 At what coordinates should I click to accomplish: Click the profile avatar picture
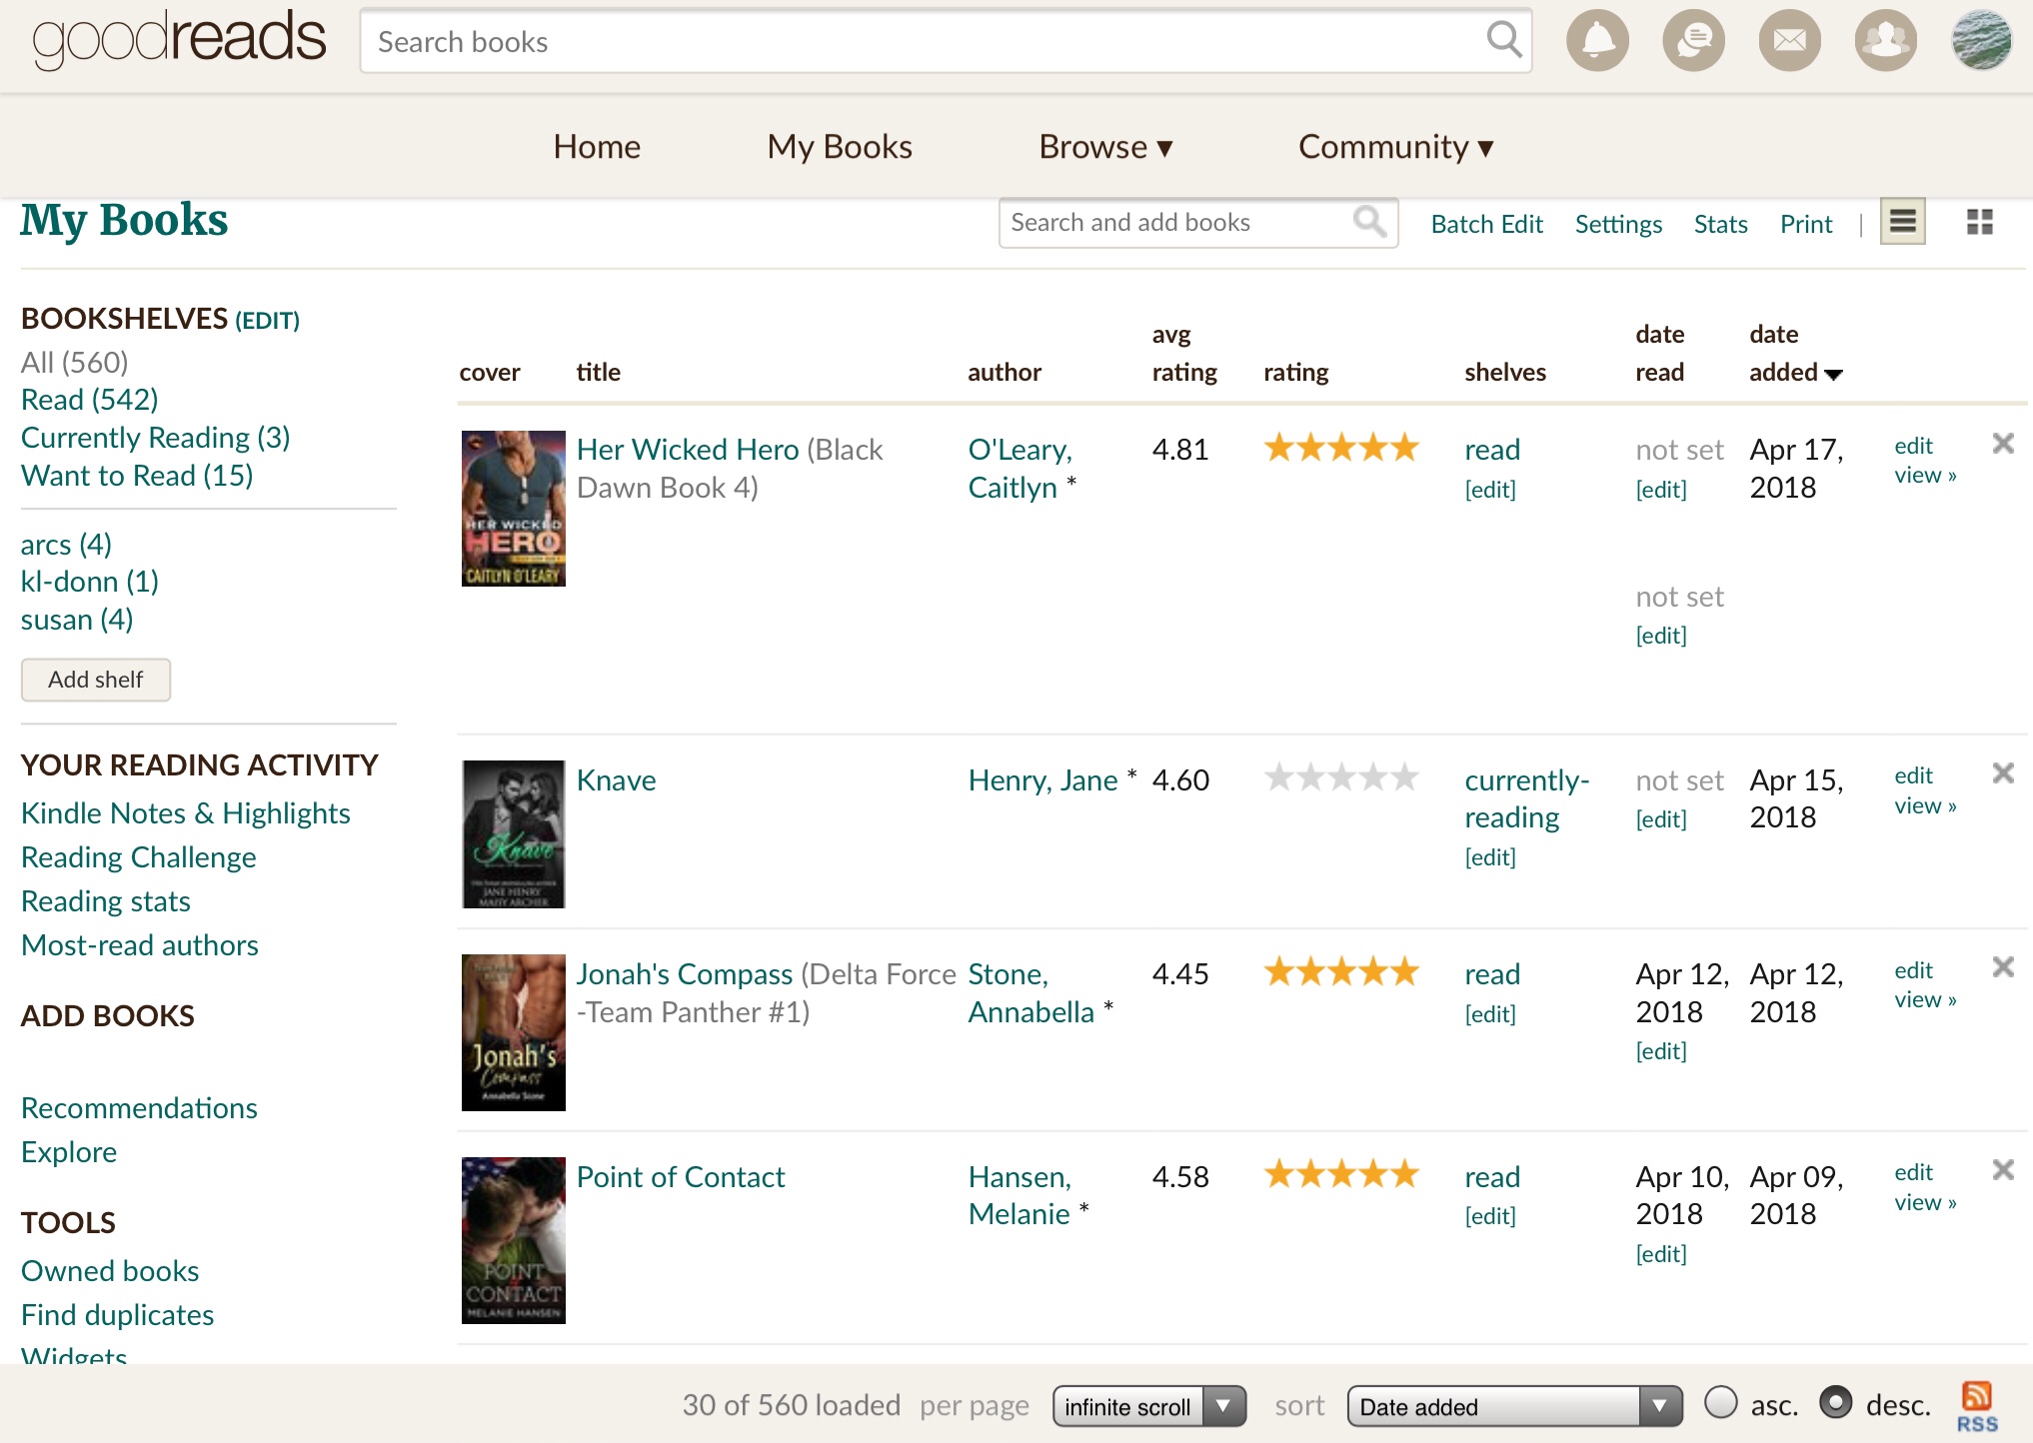[x=1981, y=42]
